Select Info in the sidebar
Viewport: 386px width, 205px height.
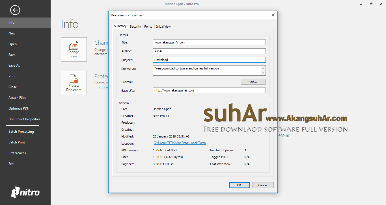point(25,23)
